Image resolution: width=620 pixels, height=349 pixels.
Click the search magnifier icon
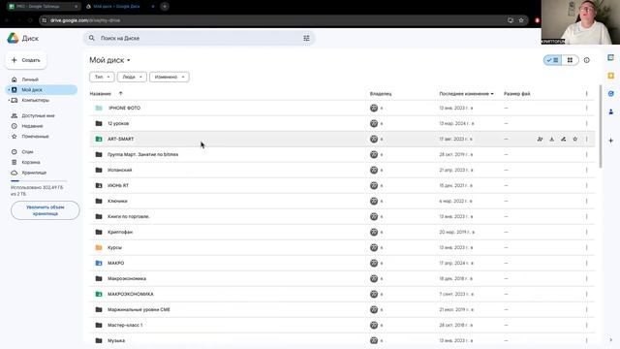(x=92, y=38)
